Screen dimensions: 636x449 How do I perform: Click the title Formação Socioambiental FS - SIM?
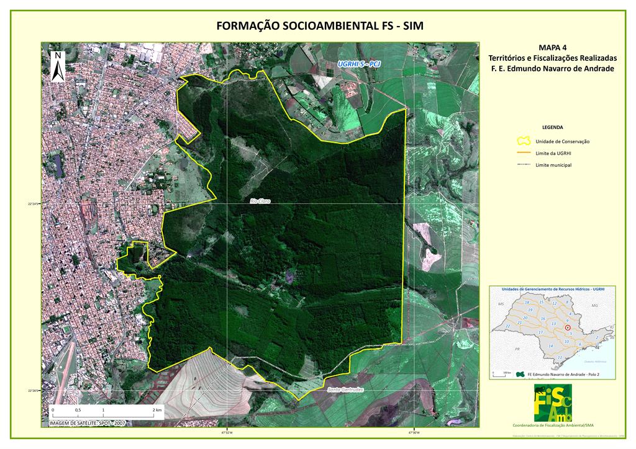pyautogui.click(x=322, y=26)
